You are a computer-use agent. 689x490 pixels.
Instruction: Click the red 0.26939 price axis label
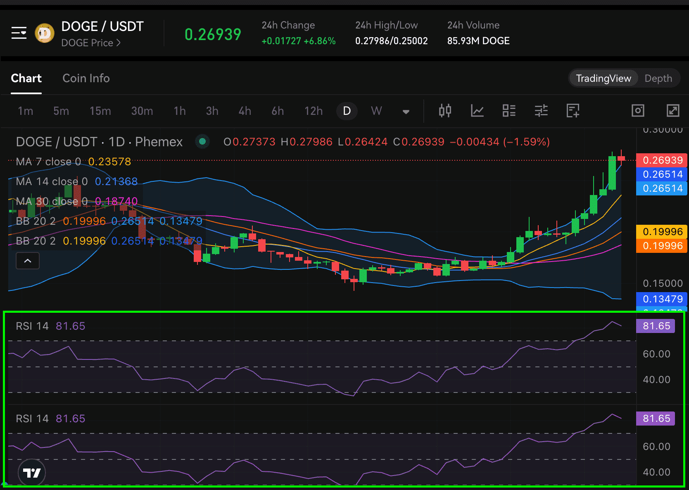(x=662, y=160)
